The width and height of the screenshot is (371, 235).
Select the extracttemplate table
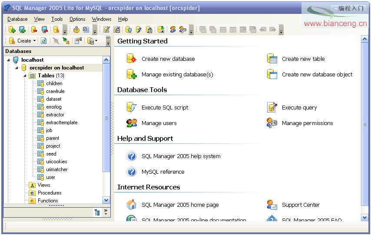tap(62, 122)
